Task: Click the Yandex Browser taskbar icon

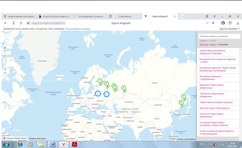Action: click(64, 145)
